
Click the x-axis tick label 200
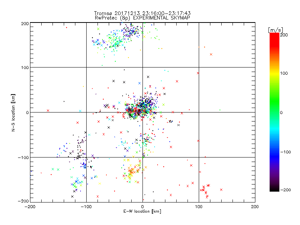255,207
